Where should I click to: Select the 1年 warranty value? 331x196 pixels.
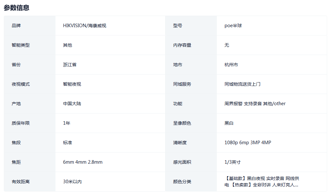click(x=66, y=123)
